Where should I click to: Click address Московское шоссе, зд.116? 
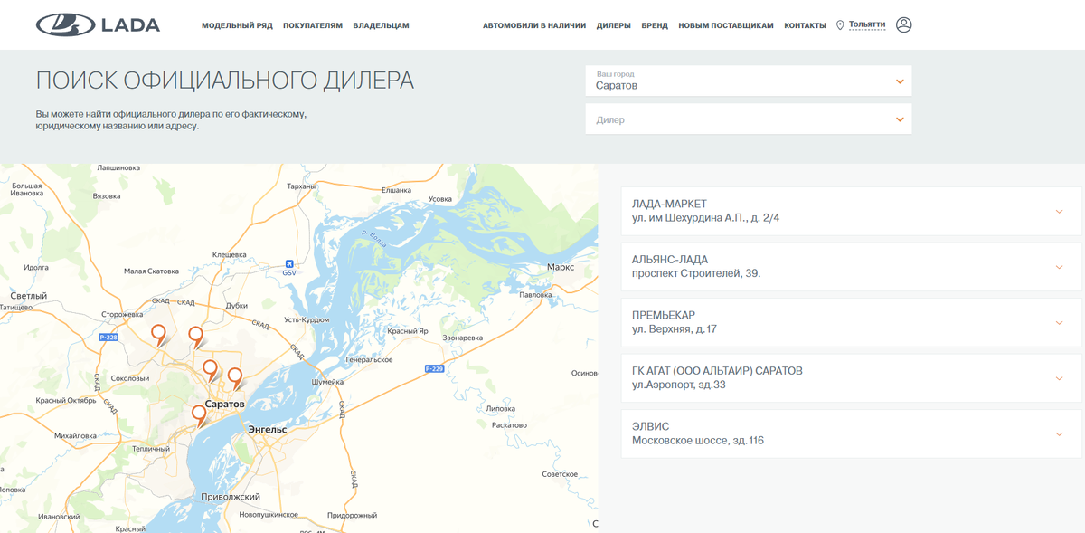click(698, 441)
